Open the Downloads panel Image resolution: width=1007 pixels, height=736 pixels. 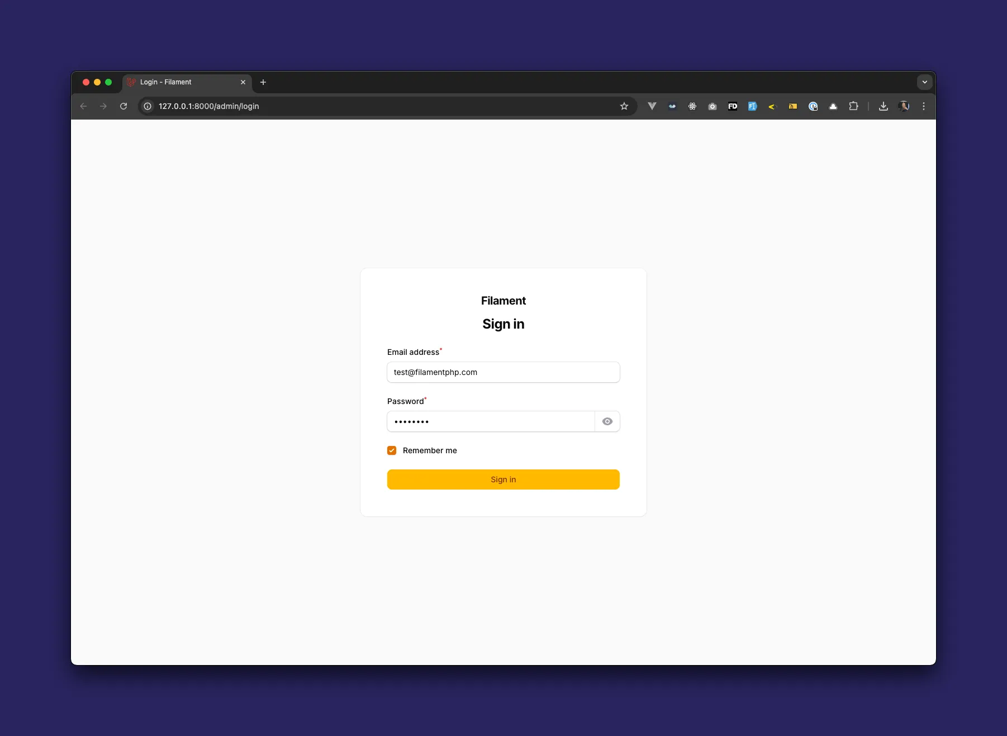(883, 106)
